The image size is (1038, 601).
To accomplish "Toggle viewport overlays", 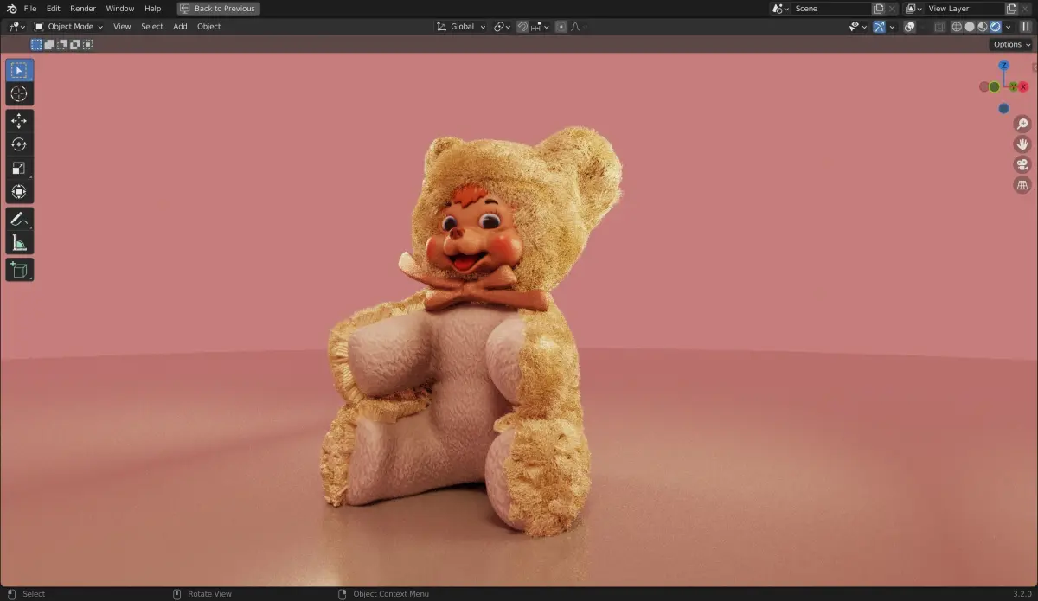I will [910, 27].
